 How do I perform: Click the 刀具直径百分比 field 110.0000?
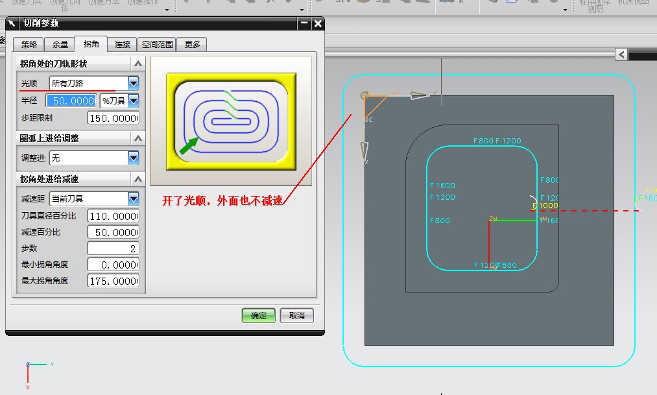(x=113, y=216)
